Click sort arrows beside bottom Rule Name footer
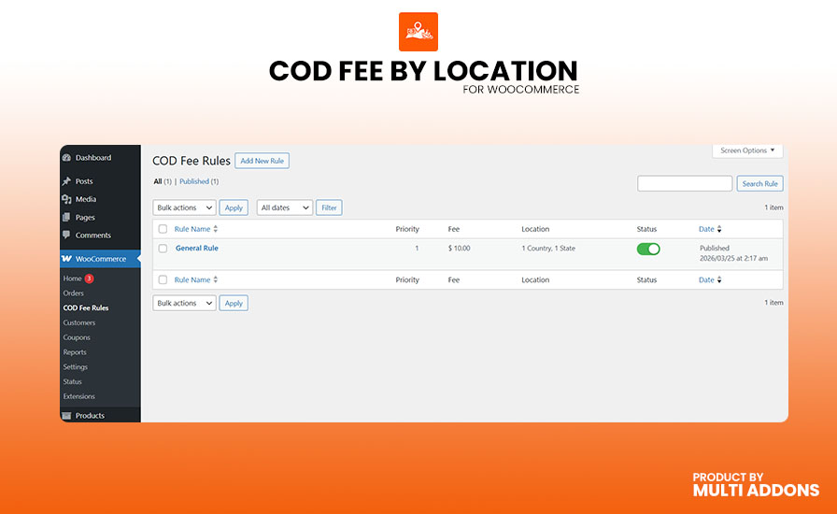 (216, 279)
